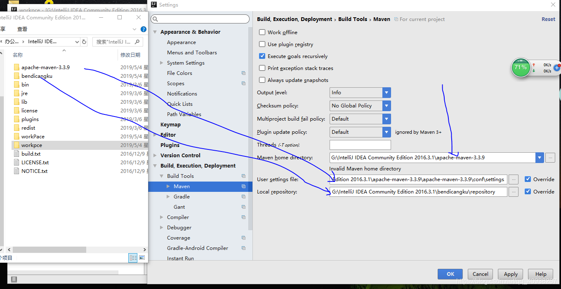Expand the System Settings node

click(x=162, y=63)
